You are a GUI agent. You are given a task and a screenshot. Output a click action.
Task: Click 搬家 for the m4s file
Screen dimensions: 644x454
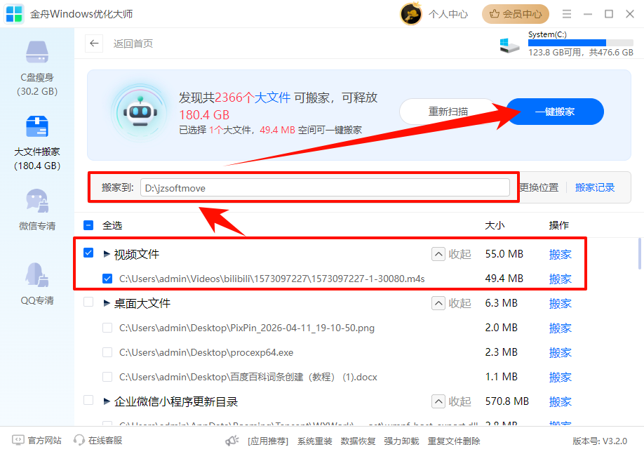click(561, 279)
